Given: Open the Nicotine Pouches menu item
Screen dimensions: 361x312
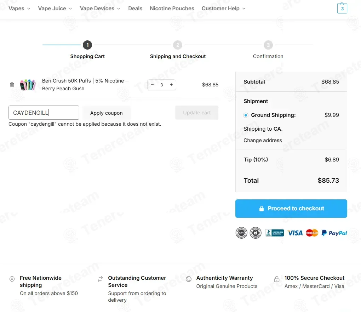Looking at the screenshot, I should click(172, 8).
